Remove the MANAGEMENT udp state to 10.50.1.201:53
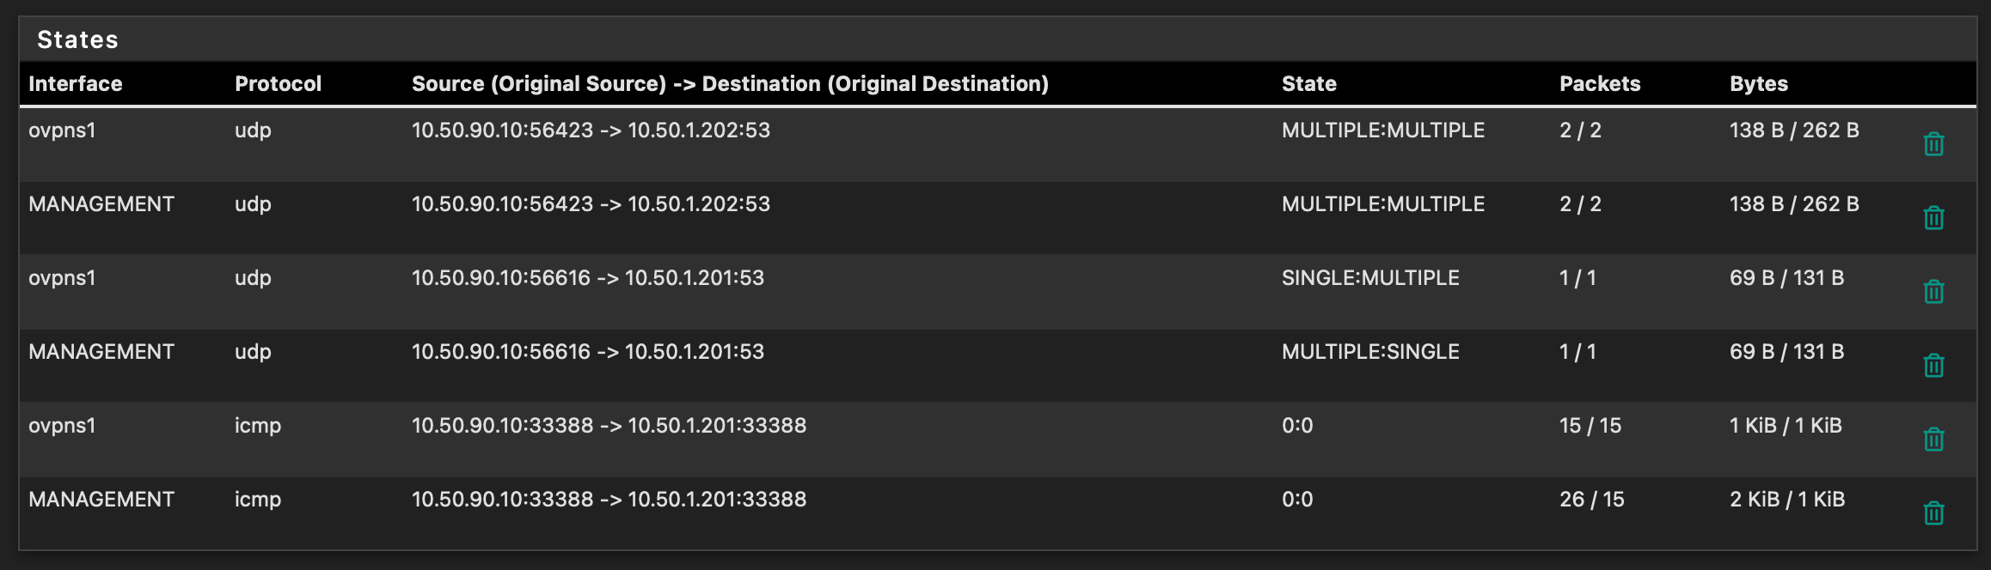Screen dimensions: 1991x570 tap(1933, 366)
